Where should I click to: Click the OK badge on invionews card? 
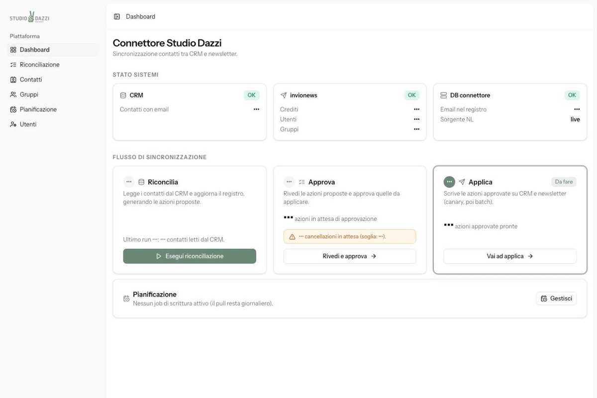412,95
